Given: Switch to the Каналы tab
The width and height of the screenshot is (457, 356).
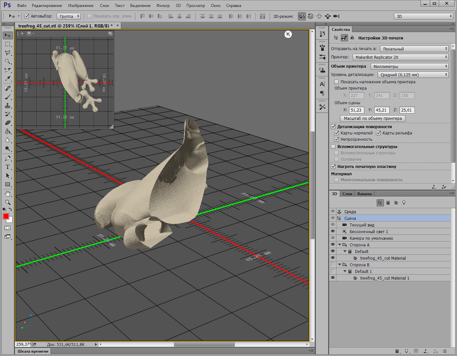Looking at the screenshot, I should [364, 194].
